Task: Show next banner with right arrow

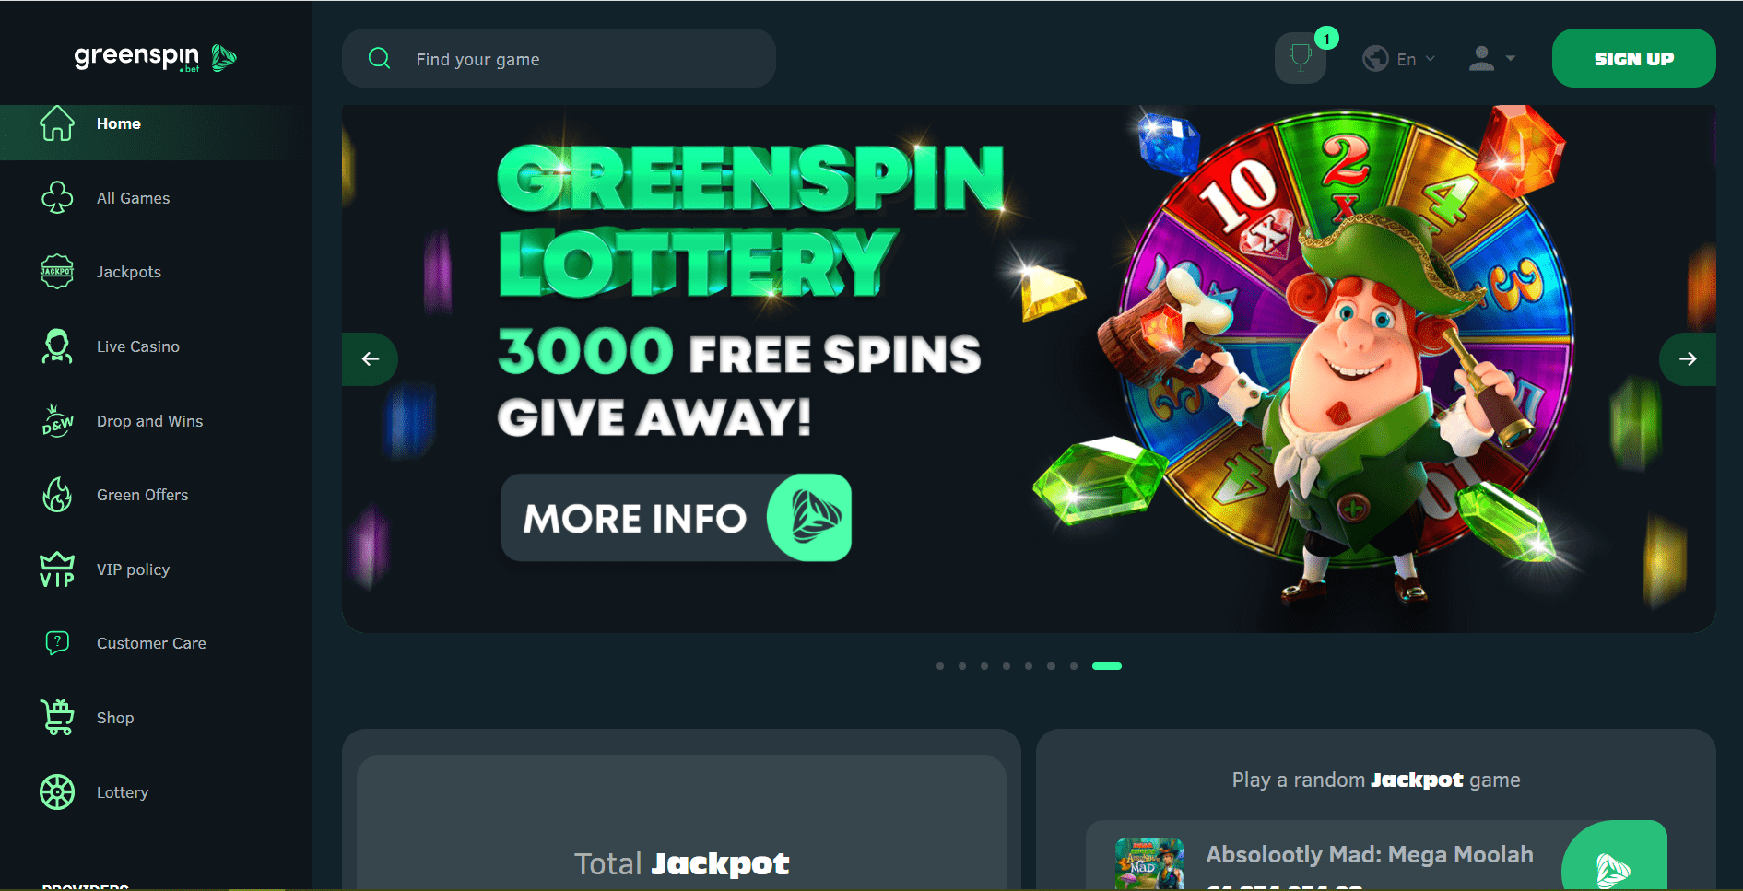Action: [1688, 358]
